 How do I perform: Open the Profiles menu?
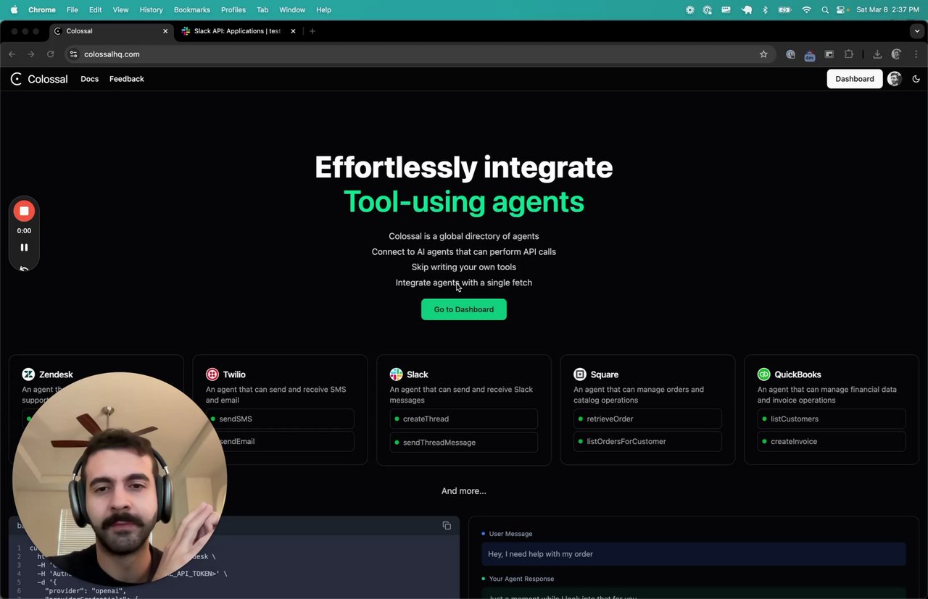pyautogui.click(x=233, y=10)
